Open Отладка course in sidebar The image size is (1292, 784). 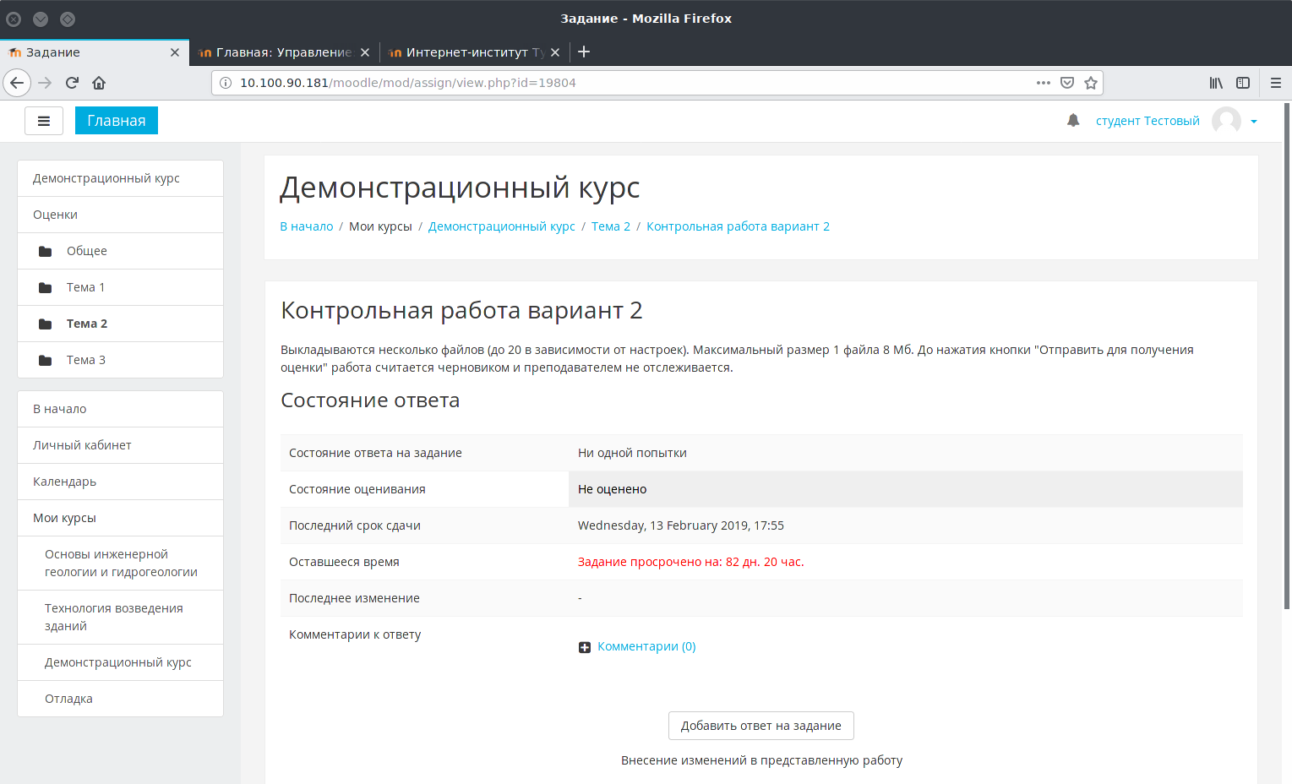[x=120, y=699]
